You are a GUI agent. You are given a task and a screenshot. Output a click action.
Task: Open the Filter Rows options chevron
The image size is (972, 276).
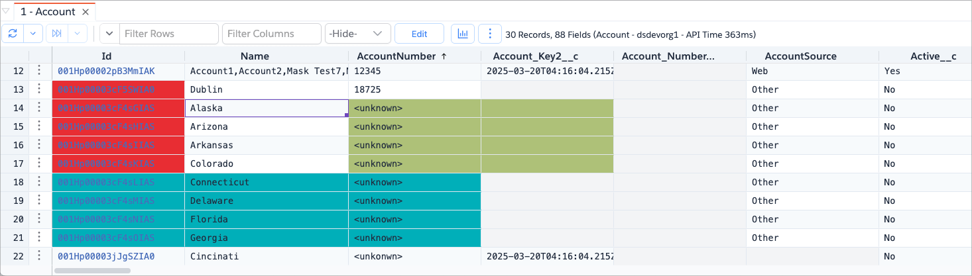coord(109,34)
